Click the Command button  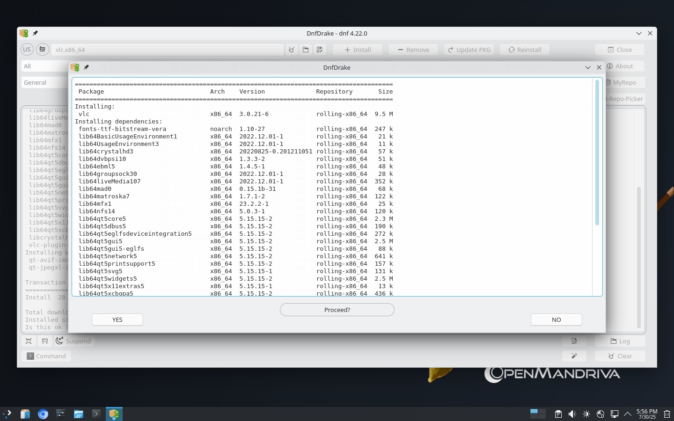pyautogui.click(x=46, y=356)
